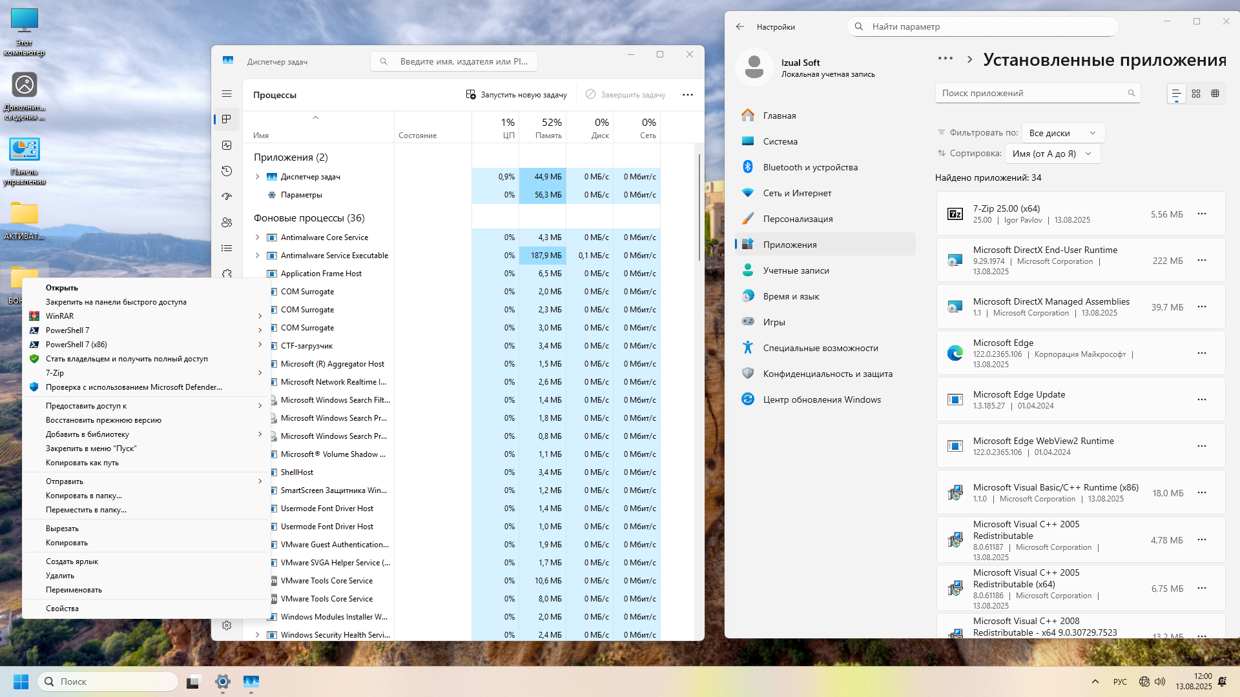Show hidden tray icons chevron
This screenshot has width=1240, height=697.
1095,682
